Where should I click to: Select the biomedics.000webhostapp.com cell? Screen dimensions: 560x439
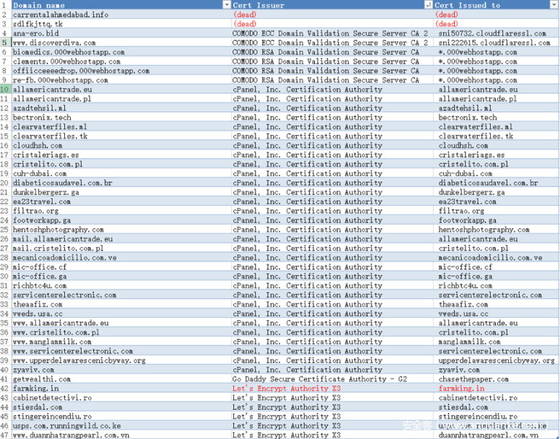coord(69,53)
